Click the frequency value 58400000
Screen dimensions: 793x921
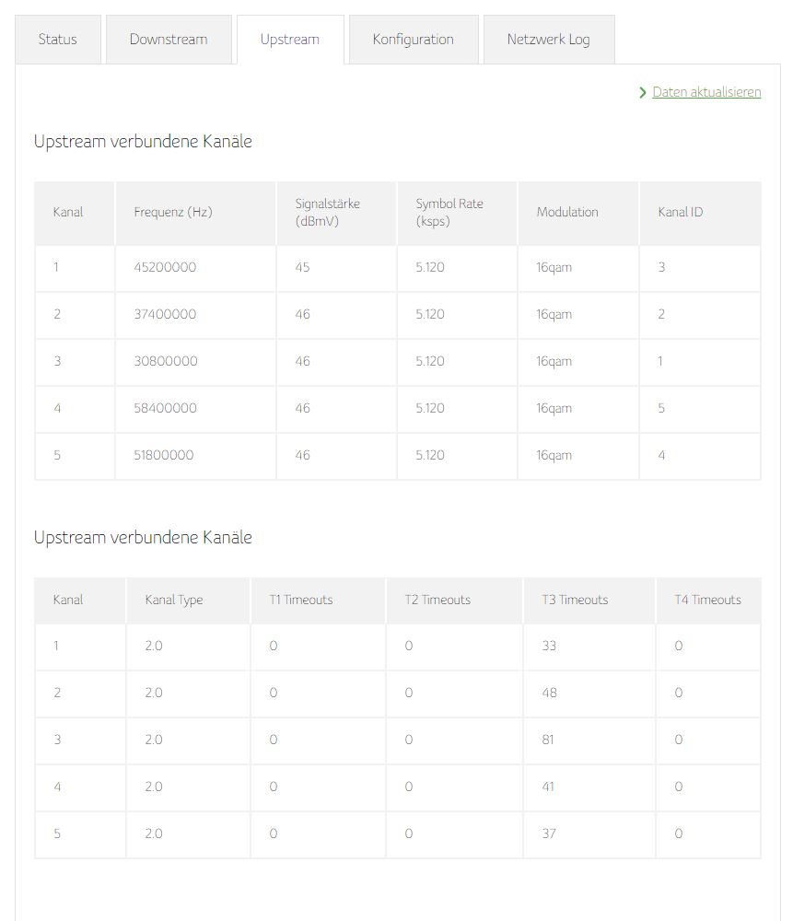[165, 408]
